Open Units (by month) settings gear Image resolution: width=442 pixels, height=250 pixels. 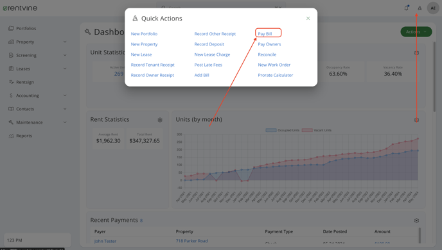(416, 120)
